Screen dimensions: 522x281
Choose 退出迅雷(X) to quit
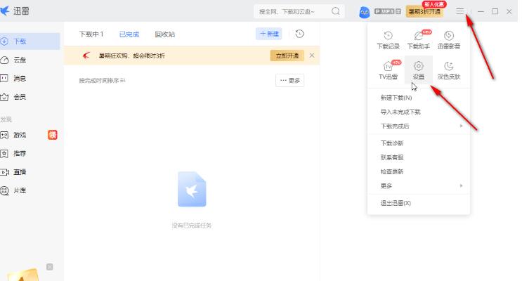click(419, 203)
